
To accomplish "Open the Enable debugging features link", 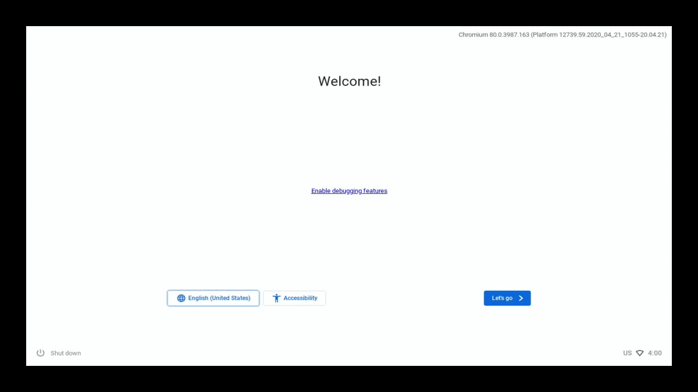I will click(349, 191).
